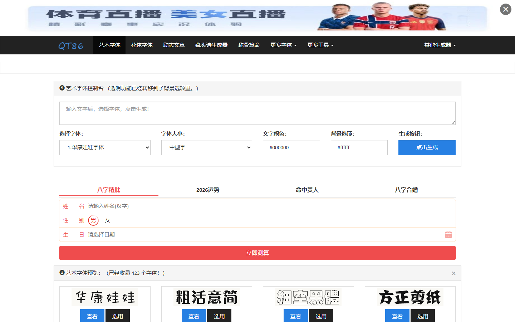
Task: Click the text input area for art text
Action: pos(257,113)
